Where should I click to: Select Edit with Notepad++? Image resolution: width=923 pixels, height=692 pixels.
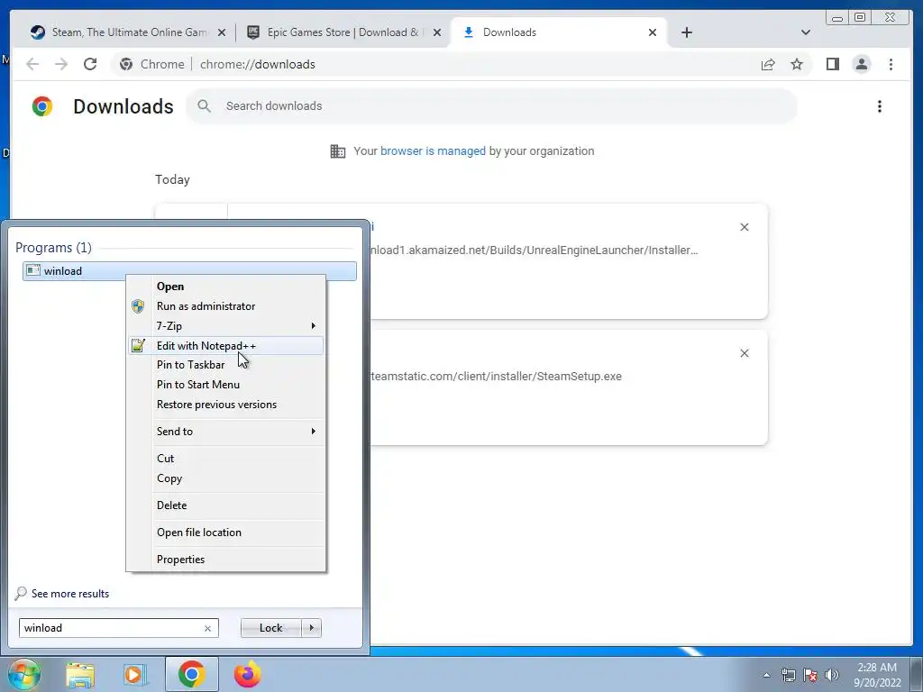pyautogui.click(x=226, y=345)
